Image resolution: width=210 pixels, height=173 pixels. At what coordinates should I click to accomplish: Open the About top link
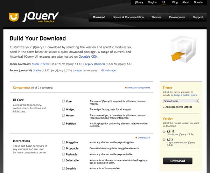coord(186,2)
